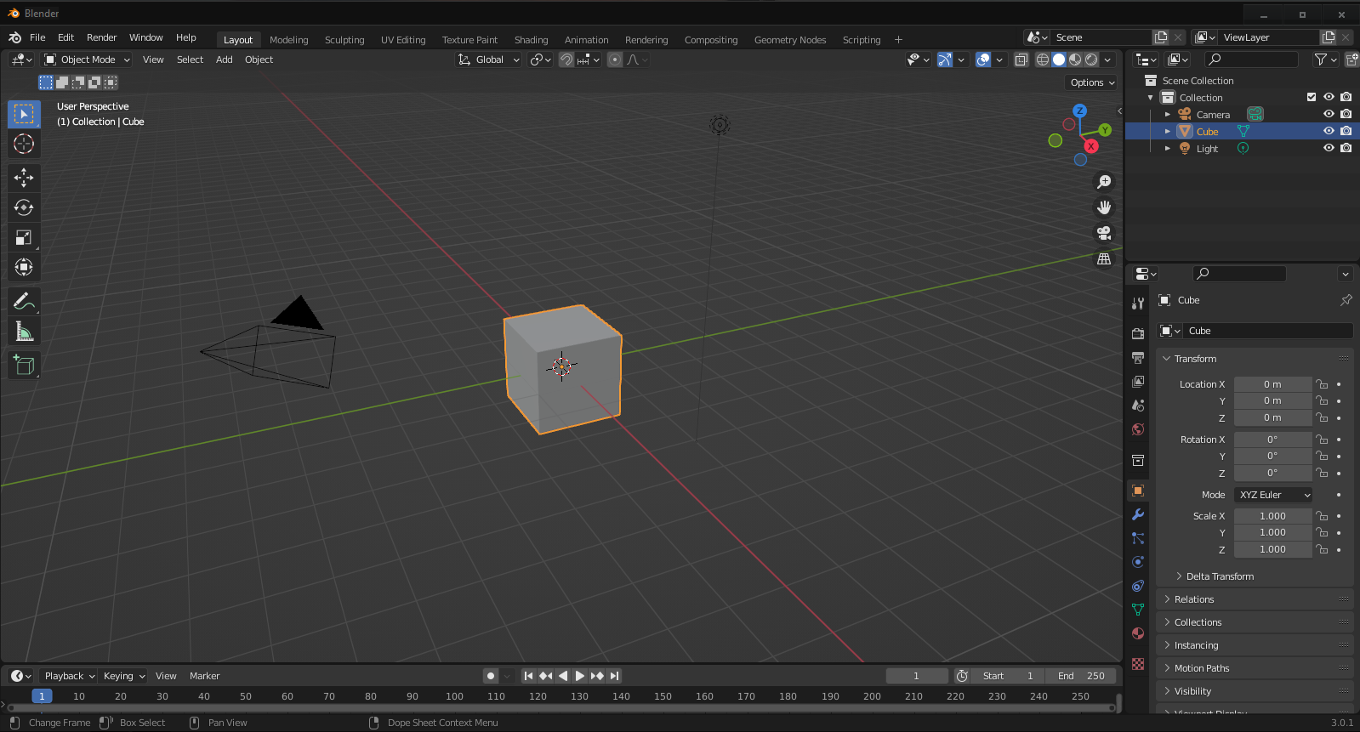The width and height of the screenshot is (1360, 732).
Task: Open the Global transform orientation dropdown
Action: (489, 60)
